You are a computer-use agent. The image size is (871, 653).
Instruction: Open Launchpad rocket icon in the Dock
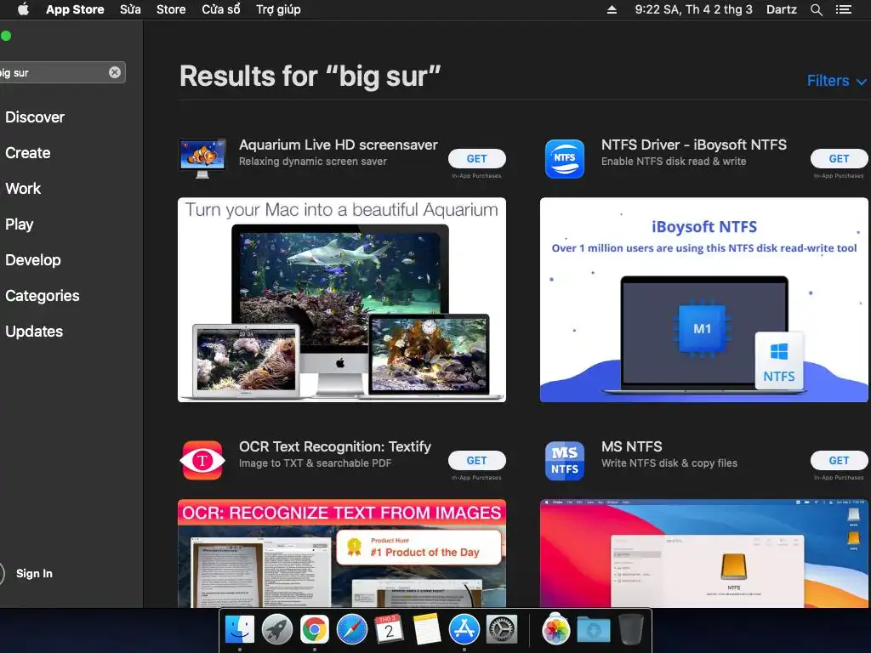(276, 630)
